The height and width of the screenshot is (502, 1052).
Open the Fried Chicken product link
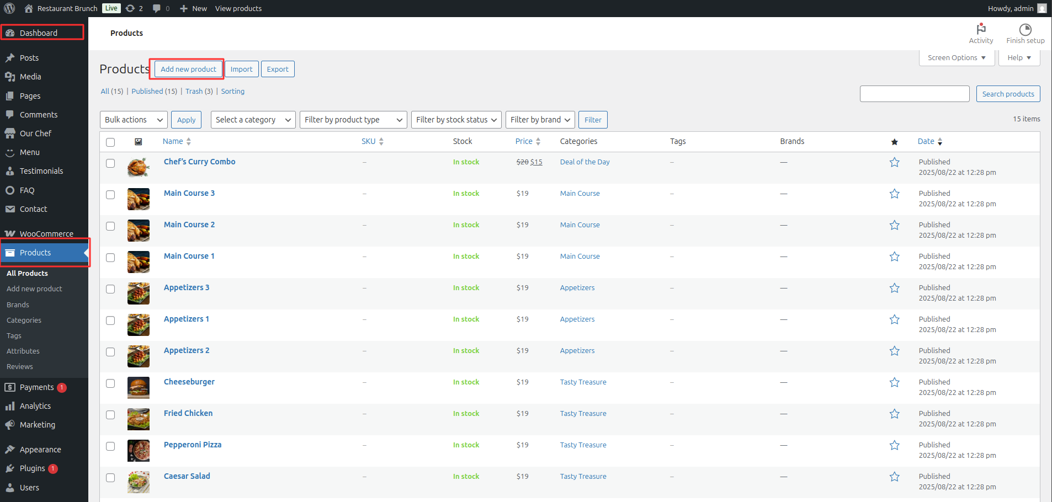188,413
